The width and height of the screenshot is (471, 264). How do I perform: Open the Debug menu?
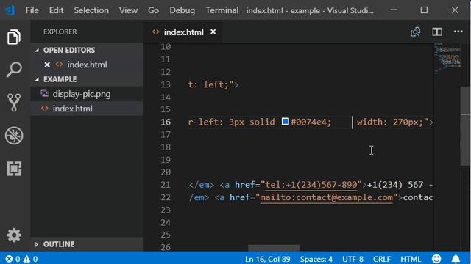pyautogui.click(x=182, y=10)
